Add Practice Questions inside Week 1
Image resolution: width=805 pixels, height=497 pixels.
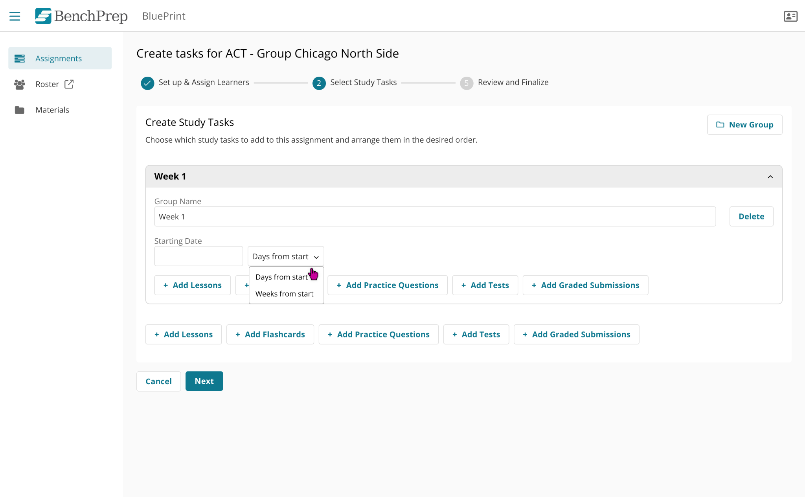[x=388, y=285]
